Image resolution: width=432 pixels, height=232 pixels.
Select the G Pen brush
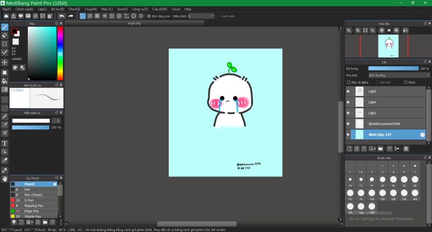[34, 200]
